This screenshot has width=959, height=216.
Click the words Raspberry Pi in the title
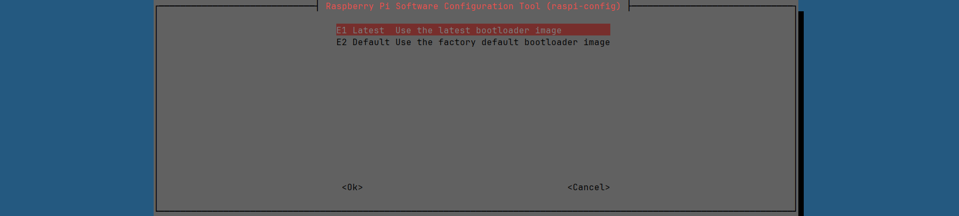coord(358,6)
